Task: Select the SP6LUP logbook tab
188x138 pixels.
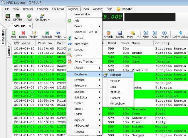Action: coord(19,26)
